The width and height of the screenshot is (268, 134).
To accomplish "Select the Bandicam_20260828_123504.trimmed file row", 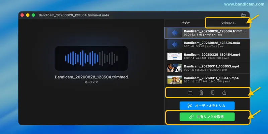I will click(207, 32).
